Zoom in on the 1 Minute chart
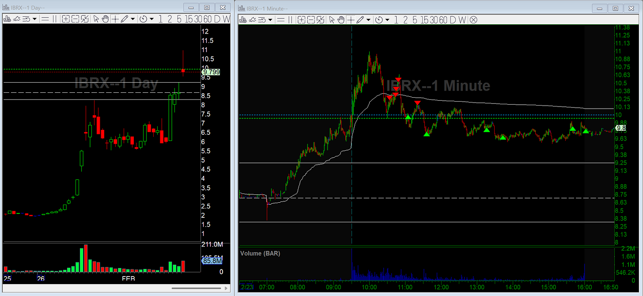 tap(302, 20)
